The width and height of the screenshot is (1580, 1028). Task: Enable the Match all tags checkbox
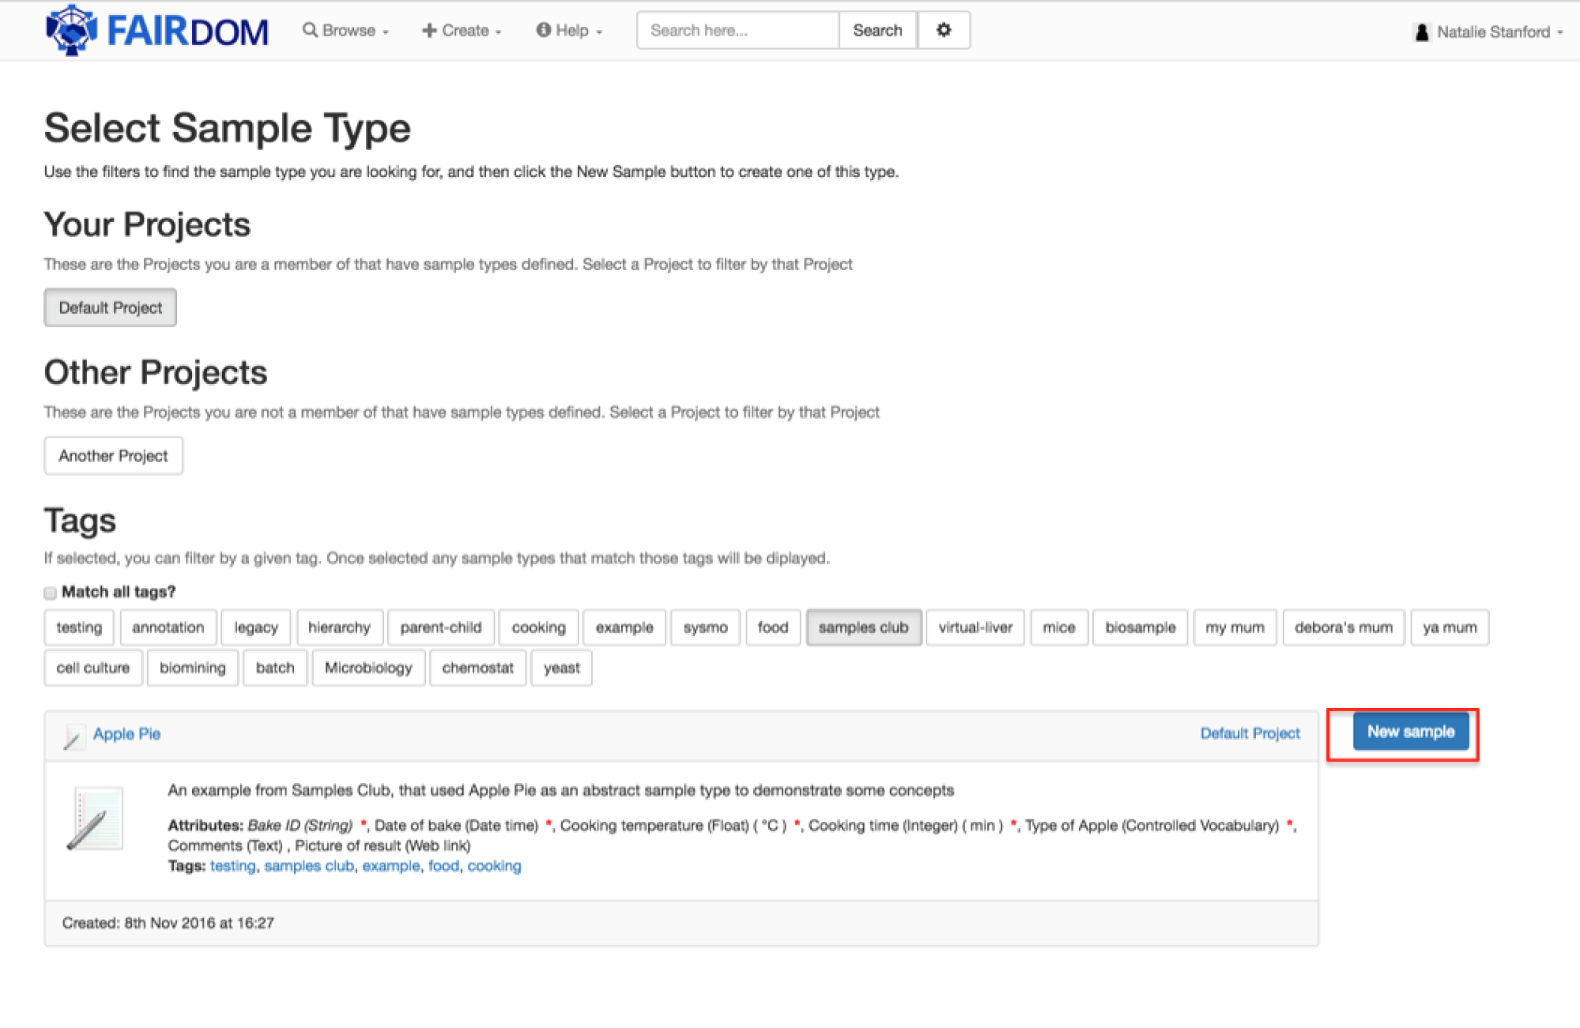click(x=50, y=592)
